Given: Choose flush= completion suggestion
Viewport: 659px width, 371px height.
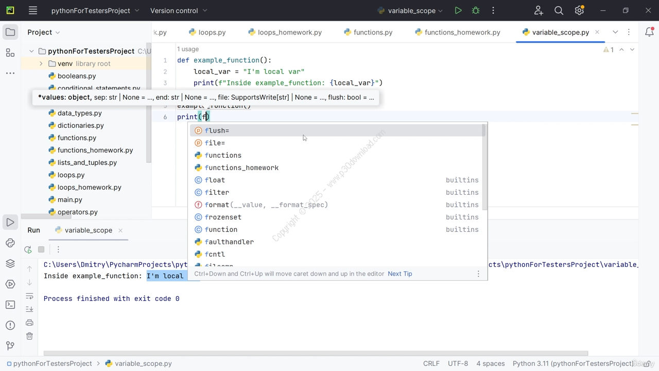Looking at the screenshot, I should coord(337,130).
